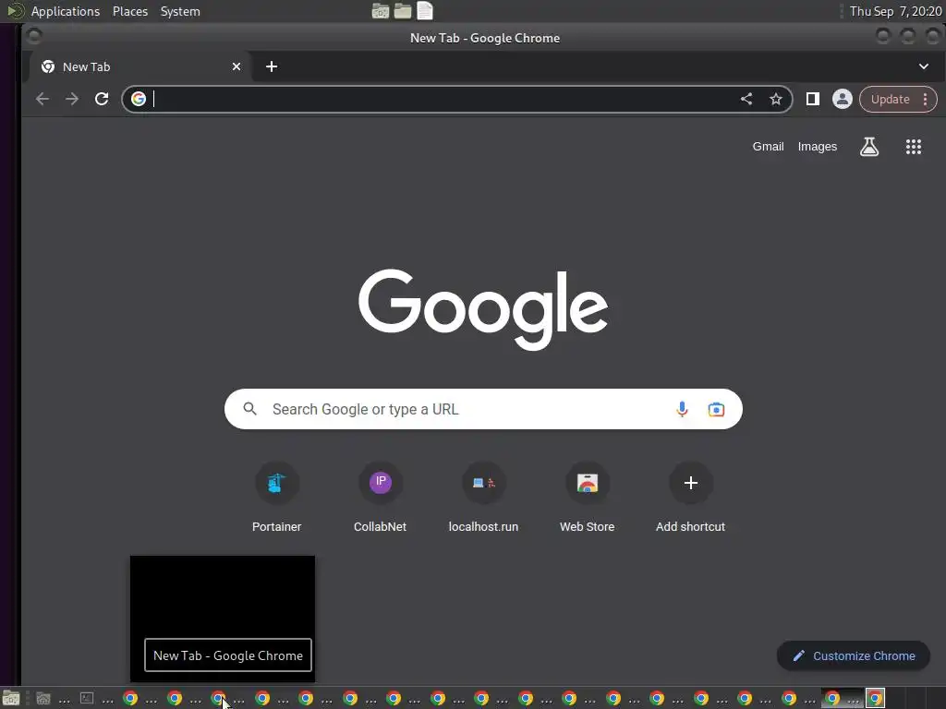Click the magnifier icon in search box
Image resolution: width=946 pixels, height=709 pixels.
[x=249, y=409]
